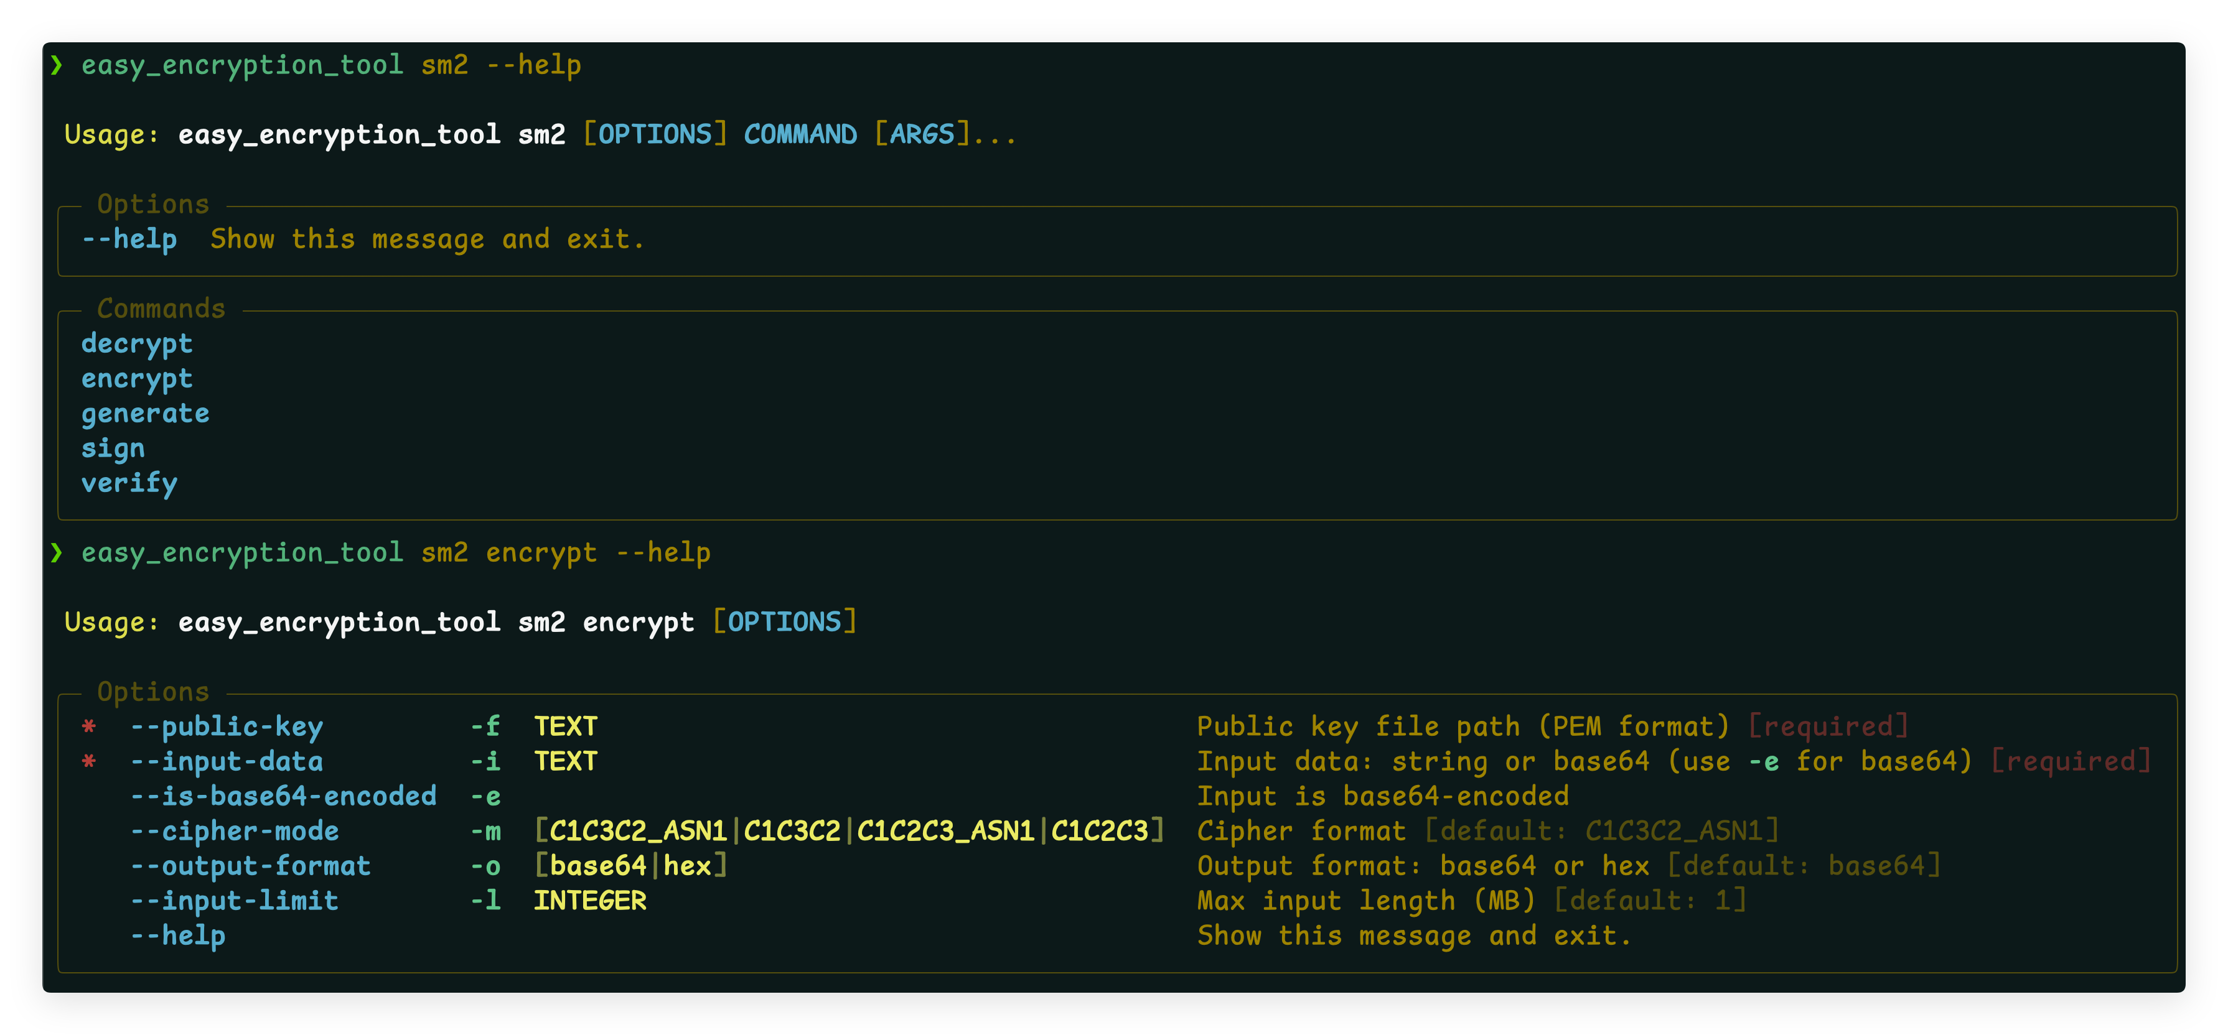Click the second green prompt arrow
This screenshot has width=2228, height=1035.
click(x=56, y=552)
